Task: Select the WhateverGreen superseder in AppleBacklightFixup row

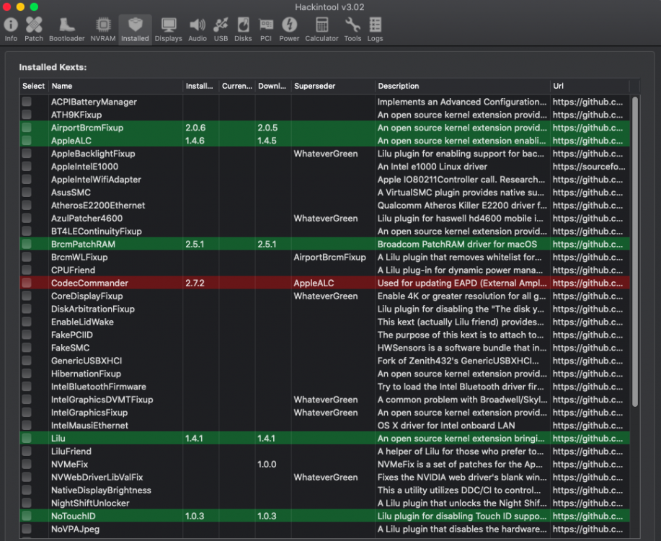Action: coord(325,154)
